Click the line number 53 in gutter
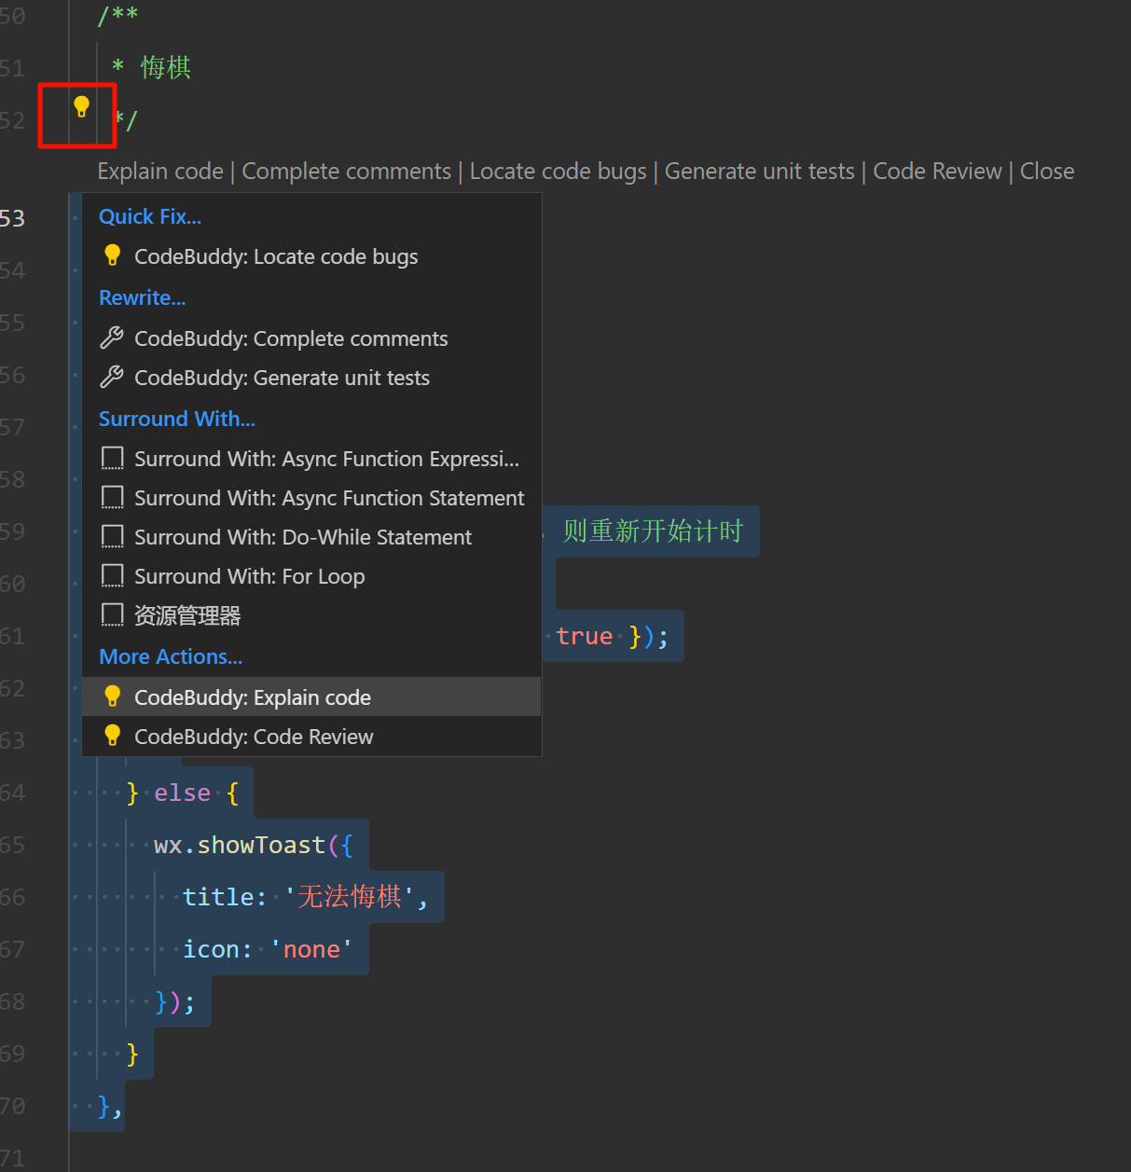 (13, 219)
